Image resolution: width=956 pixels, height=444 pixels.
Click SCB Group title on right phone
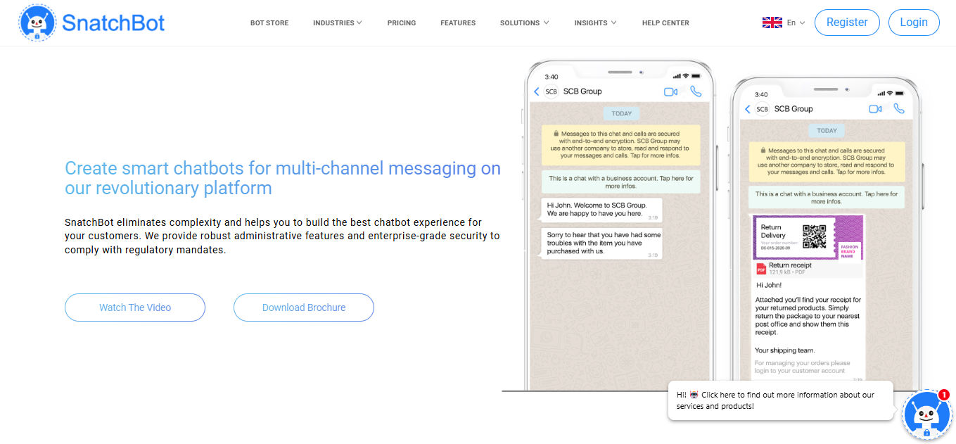(794, 109)
